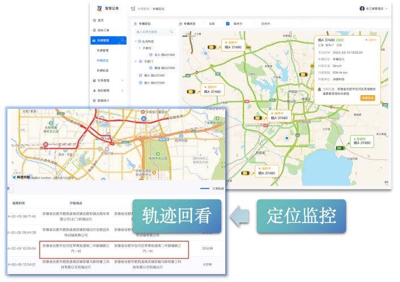The width and height of the screenshot is (400, 282).
Task: Toggle the 子部门 tree checkbox
Action: pyautogui.click(x=141, y=61)
